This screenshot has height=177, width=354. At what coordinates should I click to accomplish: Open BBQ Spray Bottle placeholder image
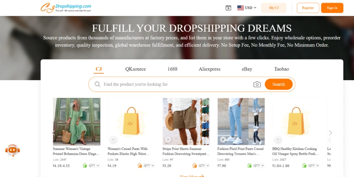click(296, 121)
